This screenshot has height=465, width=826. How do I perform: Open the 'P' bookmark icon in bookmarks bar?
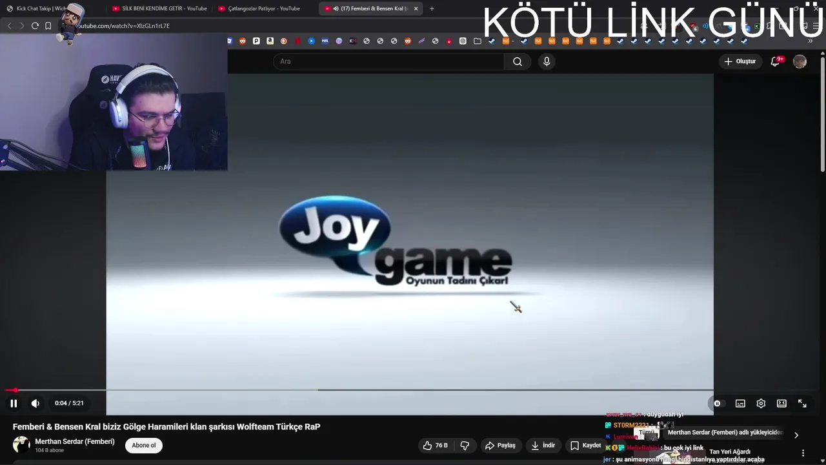[x=256, y=41]
